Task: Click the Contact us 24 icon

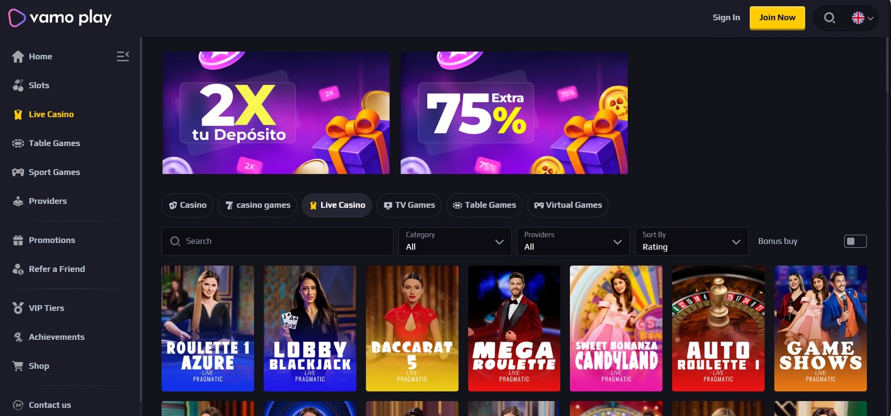Action: coord(18,405)
